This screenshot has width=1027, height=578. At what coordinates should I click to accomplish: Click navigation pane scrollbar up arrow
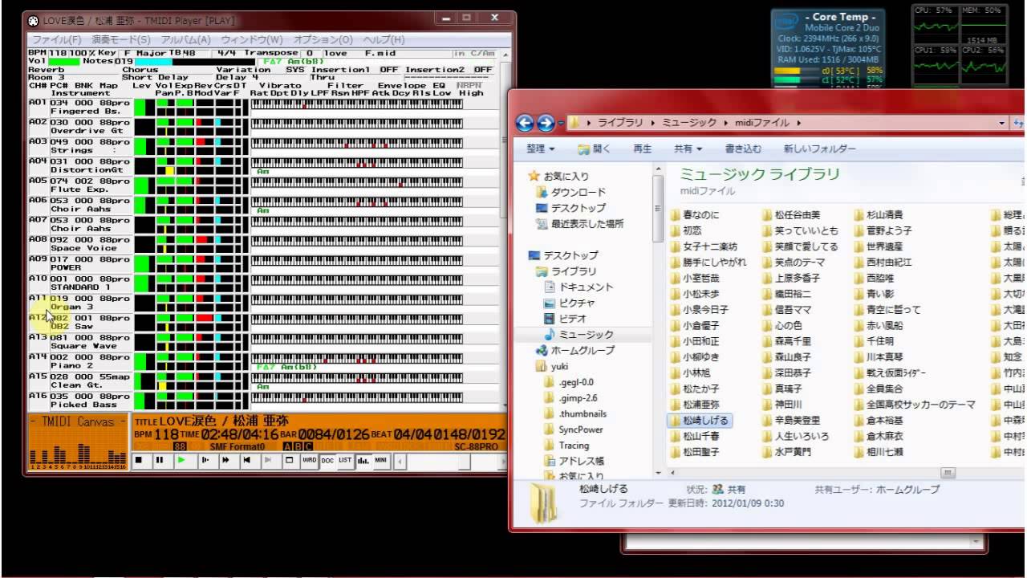[x=659, y=169]
